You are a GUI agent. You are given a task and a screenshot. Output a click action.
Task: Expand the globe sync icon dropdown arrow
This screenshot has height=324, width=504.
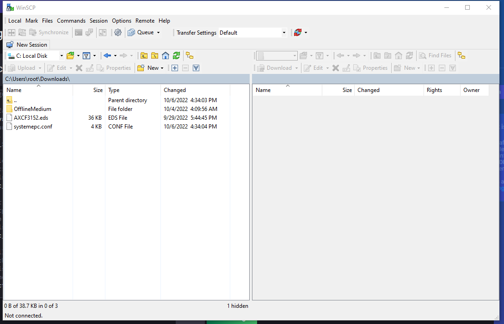click(x=306, y=33)
